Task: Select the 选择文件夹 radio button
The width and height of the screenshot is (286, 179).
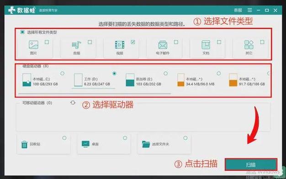Action: [185, 138]
